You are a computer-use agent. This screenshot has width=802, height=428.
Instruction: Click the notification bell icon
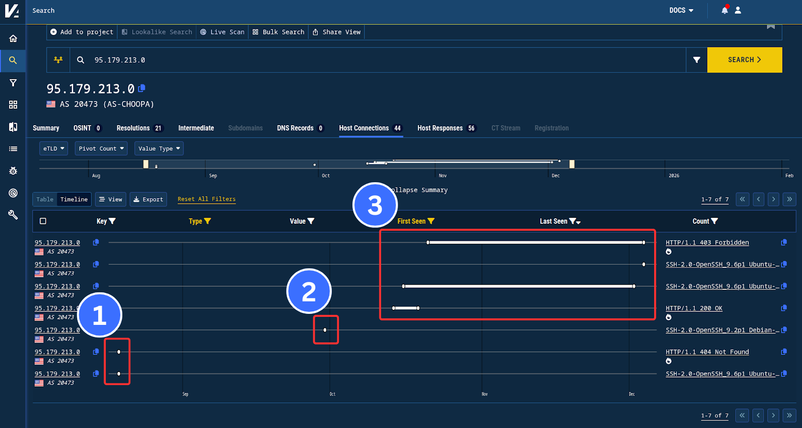tap(724, 10)
